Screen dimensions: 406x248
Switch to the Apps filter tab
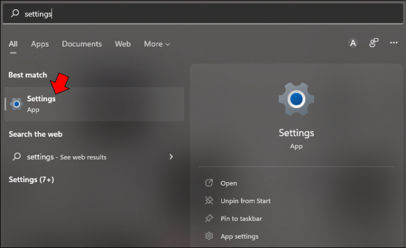click(40, 44)
